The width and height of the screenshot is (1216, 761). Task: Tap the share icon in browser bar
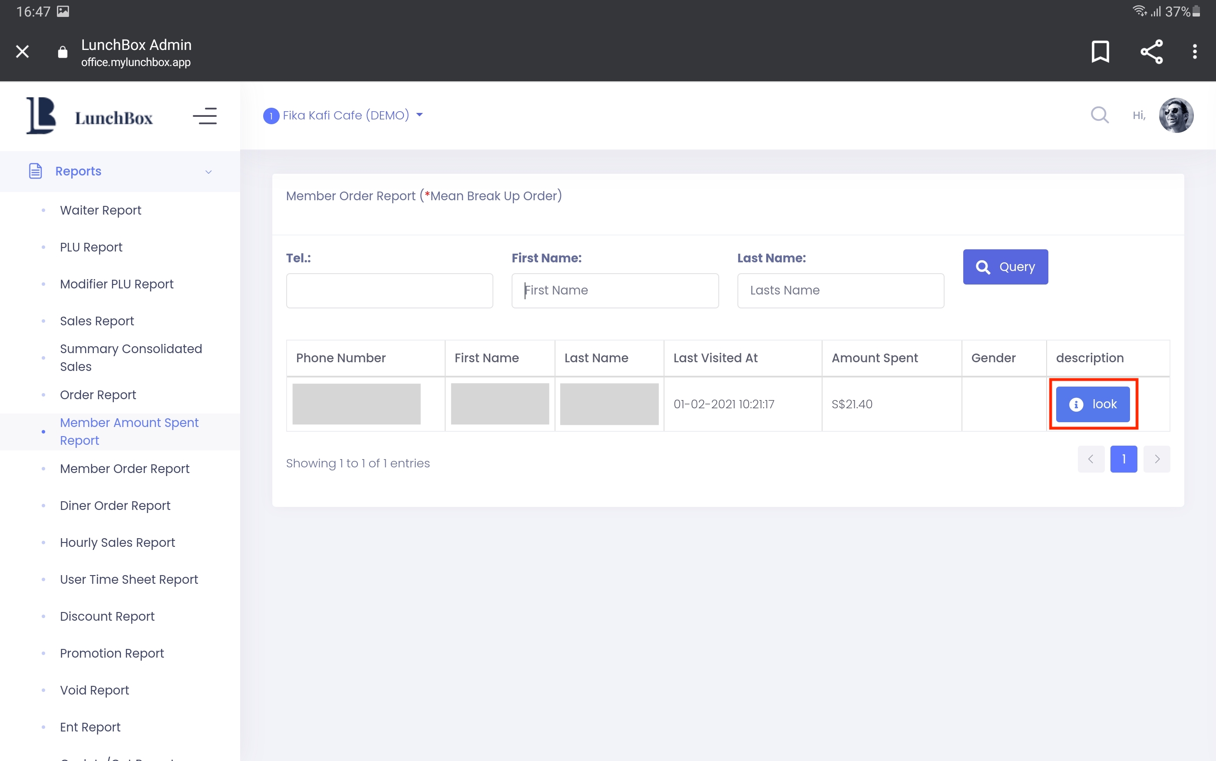pyautogui.click(x=1151, y=51)
